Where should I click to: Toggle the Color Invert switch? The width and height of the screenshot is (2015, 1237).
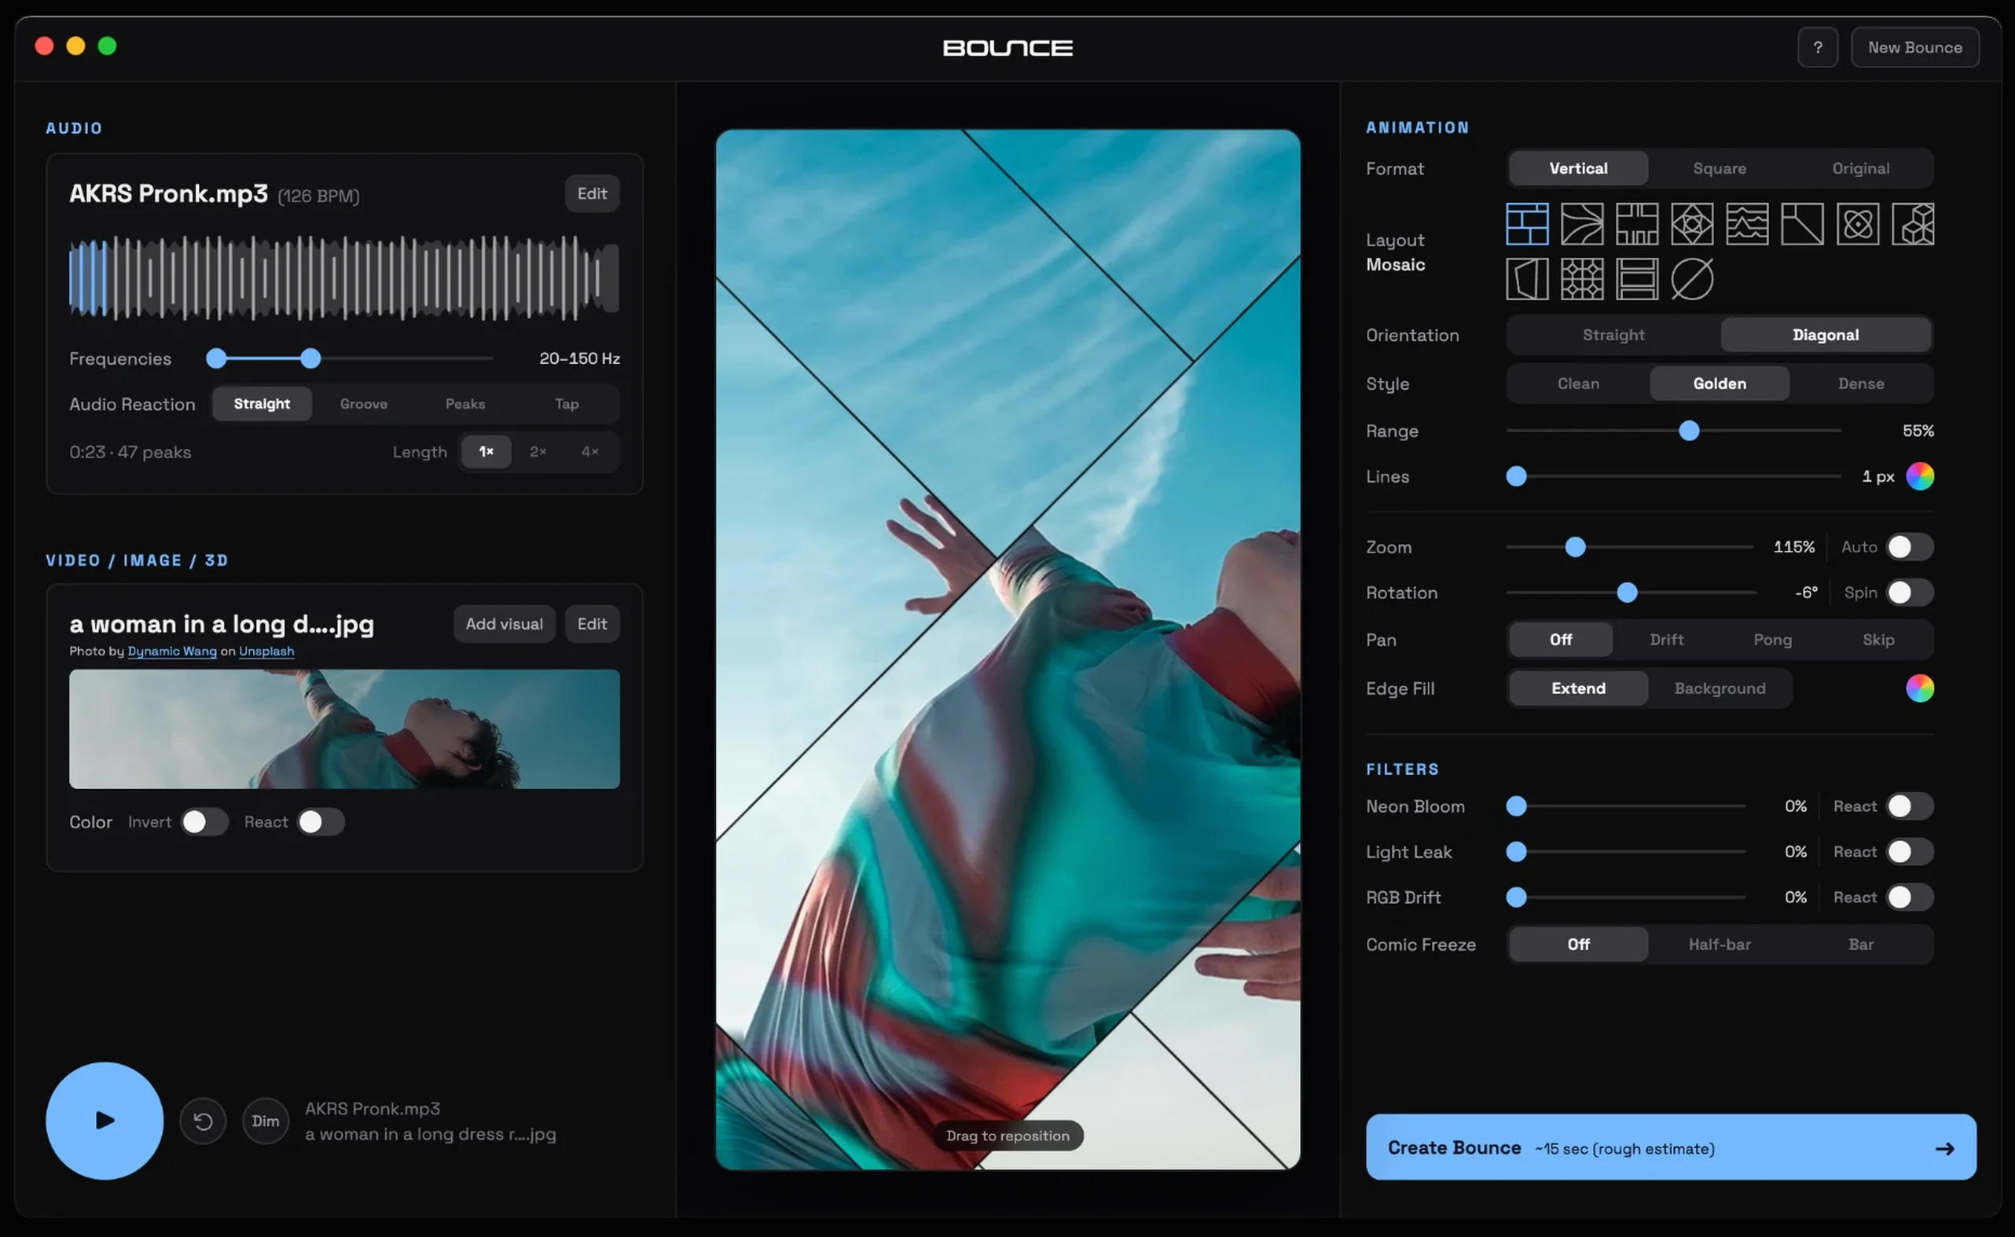point(204,822)
